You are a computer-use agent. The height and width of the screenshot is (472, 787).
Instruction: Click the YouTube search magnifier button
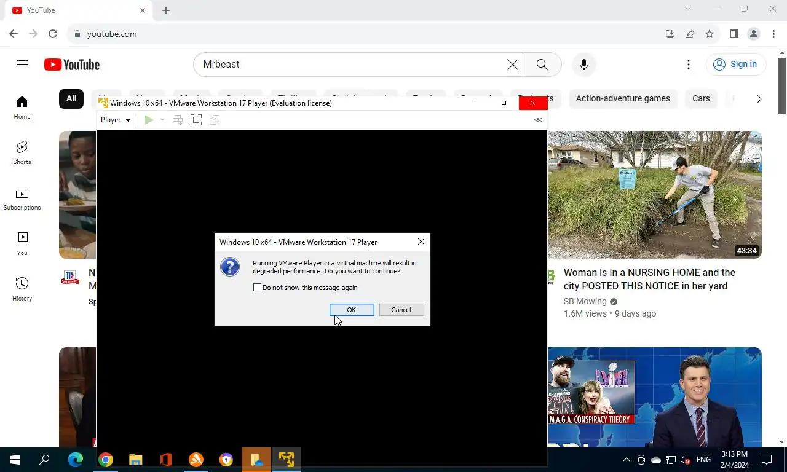[x=542, y=65]
